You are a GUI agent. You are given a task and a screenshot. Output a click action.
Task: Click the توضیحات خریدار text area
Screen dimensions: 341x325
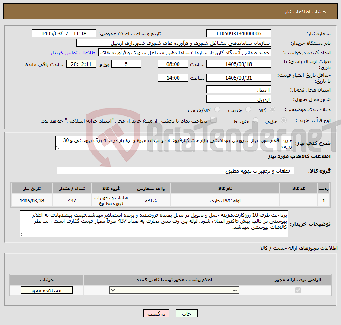(154, 224)
